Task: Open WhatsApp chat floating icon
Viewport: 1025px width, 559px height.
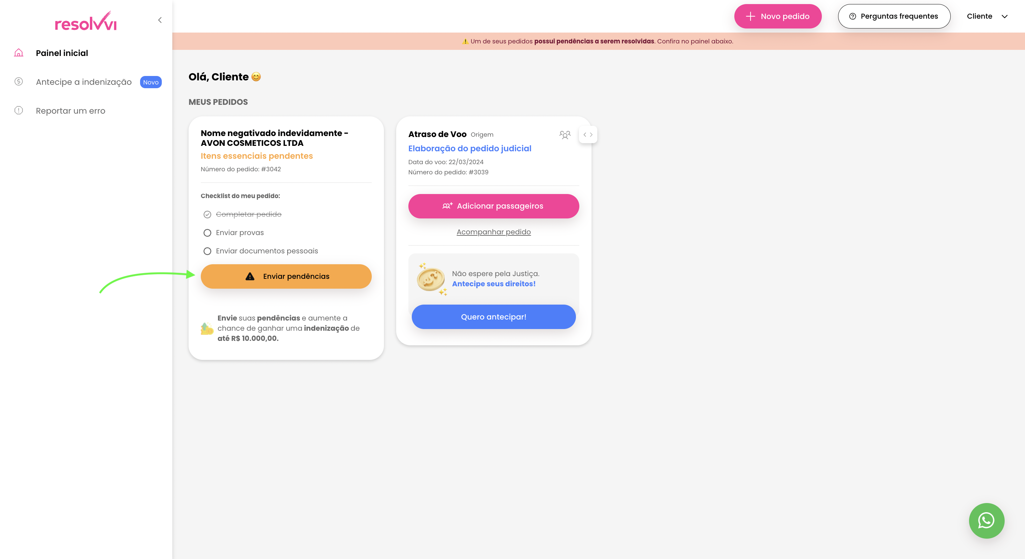Action: [986, 520]
